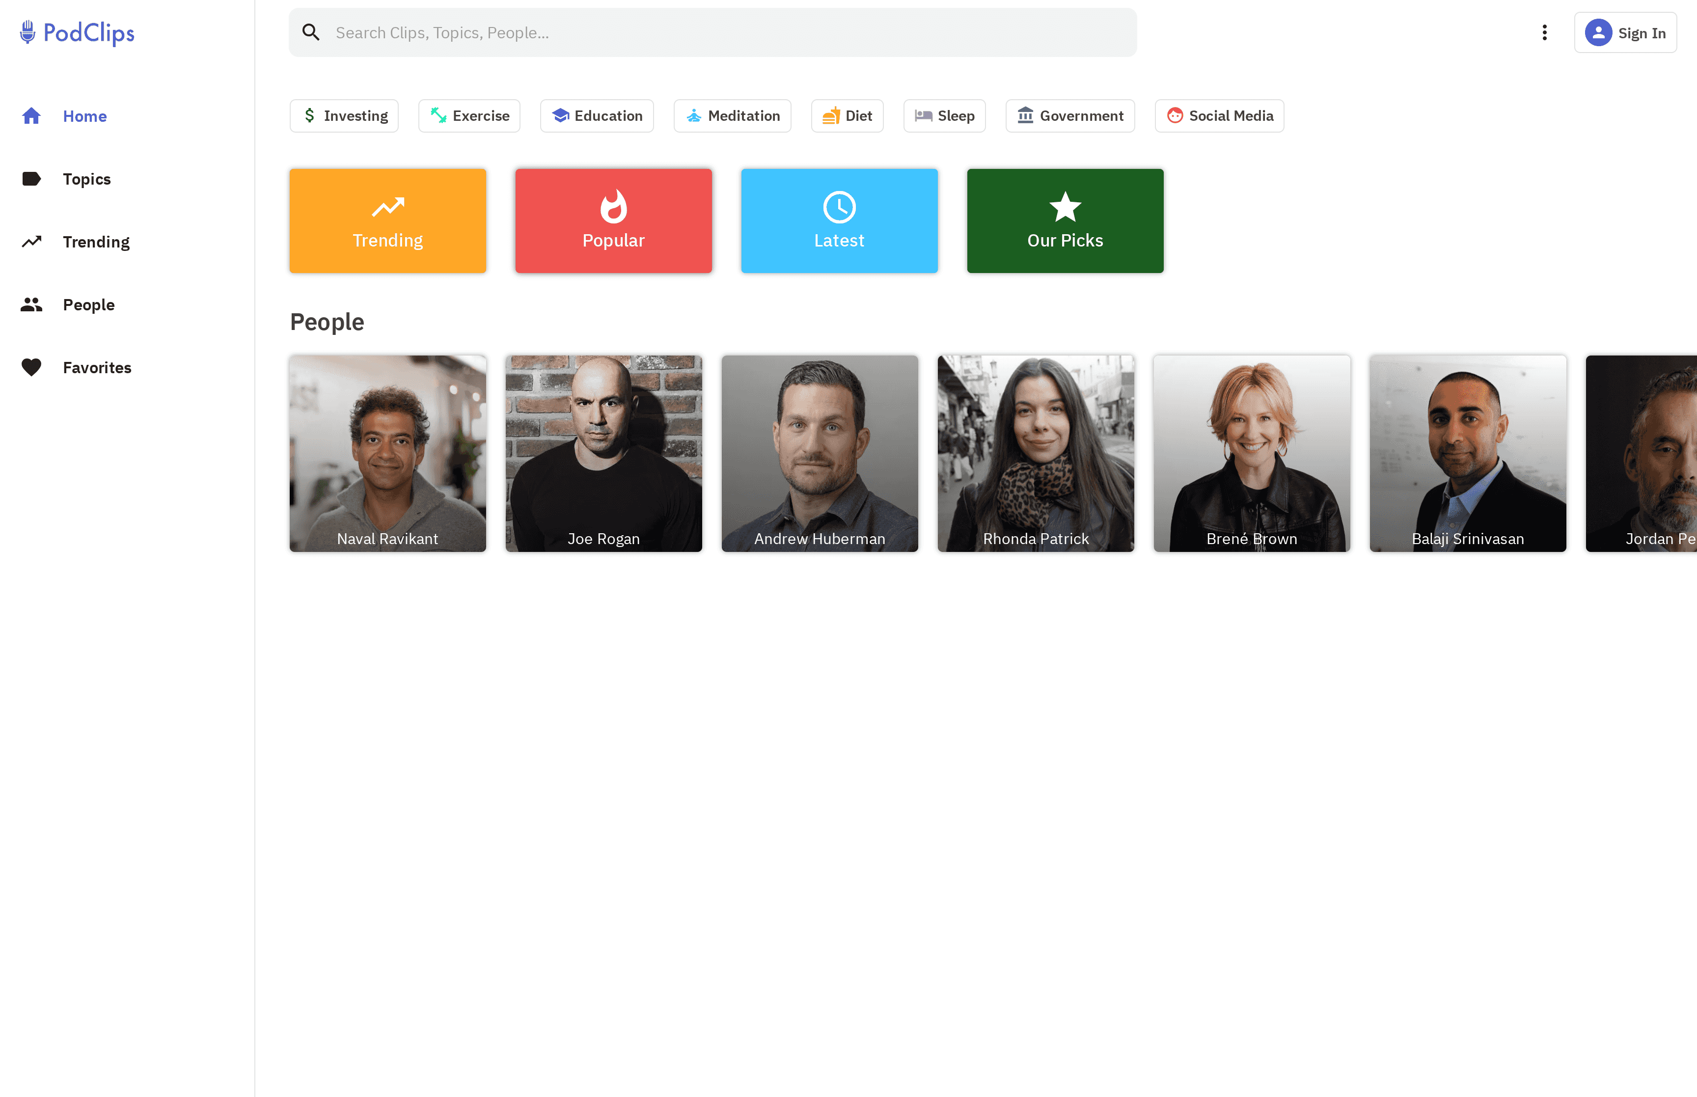Click inside the search input field
Viewport: 1697px width, 1097px height.
[x=712, y=32]
